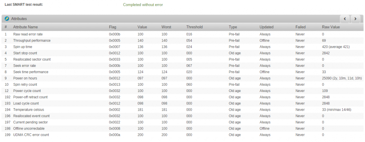Click flag 0x0008 in Offline uncorrectable row
The image size is (365, 142).
tap(115, 128)
